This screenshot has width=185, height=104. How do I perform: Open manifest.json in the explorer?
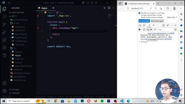click(21, 41)
